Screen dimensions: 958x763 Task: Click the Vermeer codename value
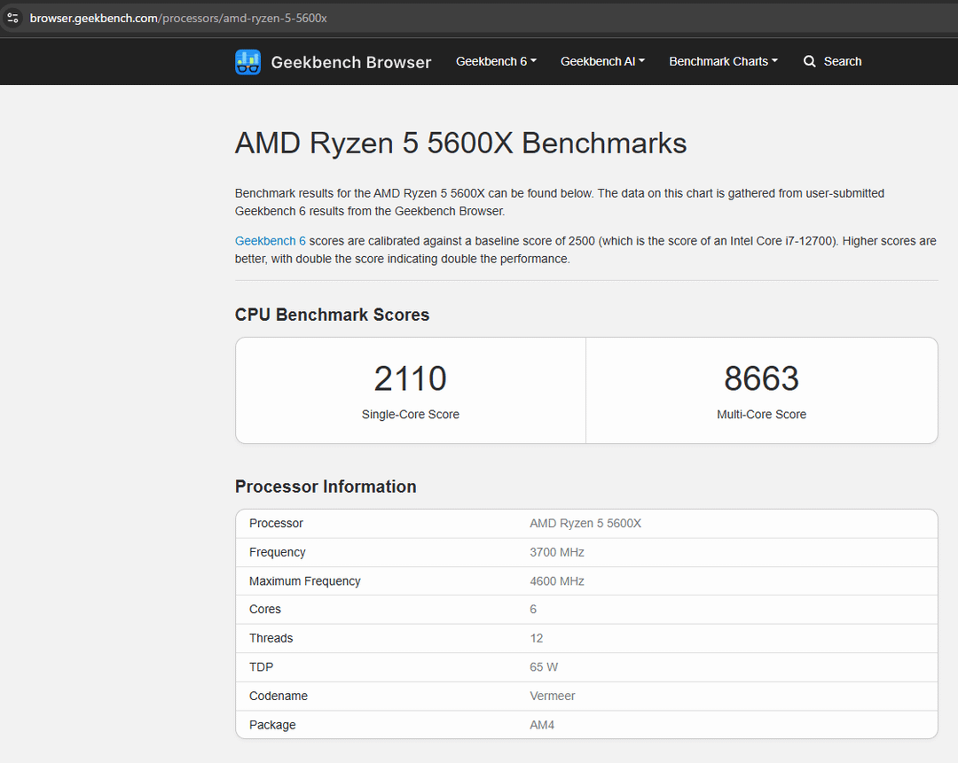coord(552,696)
